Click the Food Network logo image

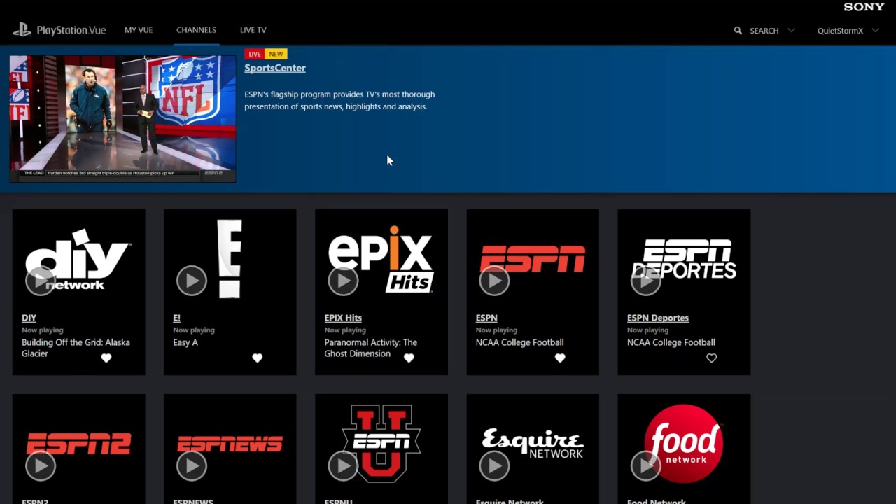(684, 443)
